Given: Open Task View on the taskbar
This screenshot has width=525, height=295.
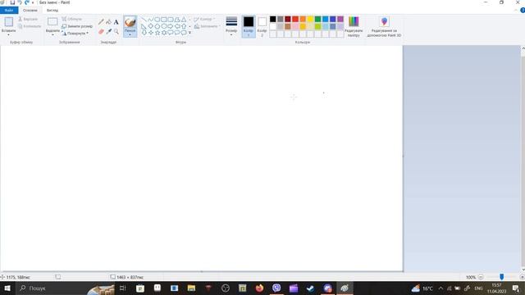Looking at the screenshot, I should coord(122,288).
